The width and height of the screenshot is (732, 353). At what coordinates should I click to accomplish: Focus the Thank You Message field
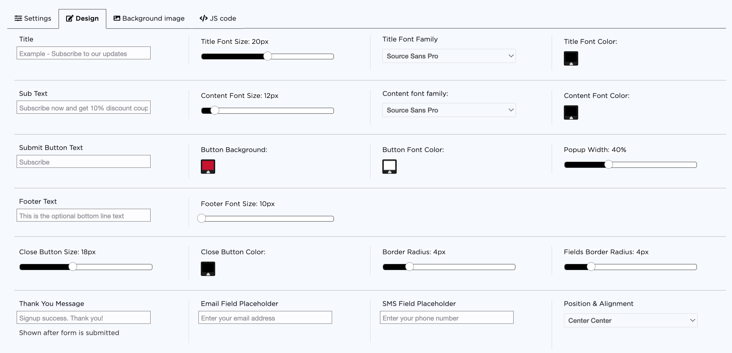[84, 317]
